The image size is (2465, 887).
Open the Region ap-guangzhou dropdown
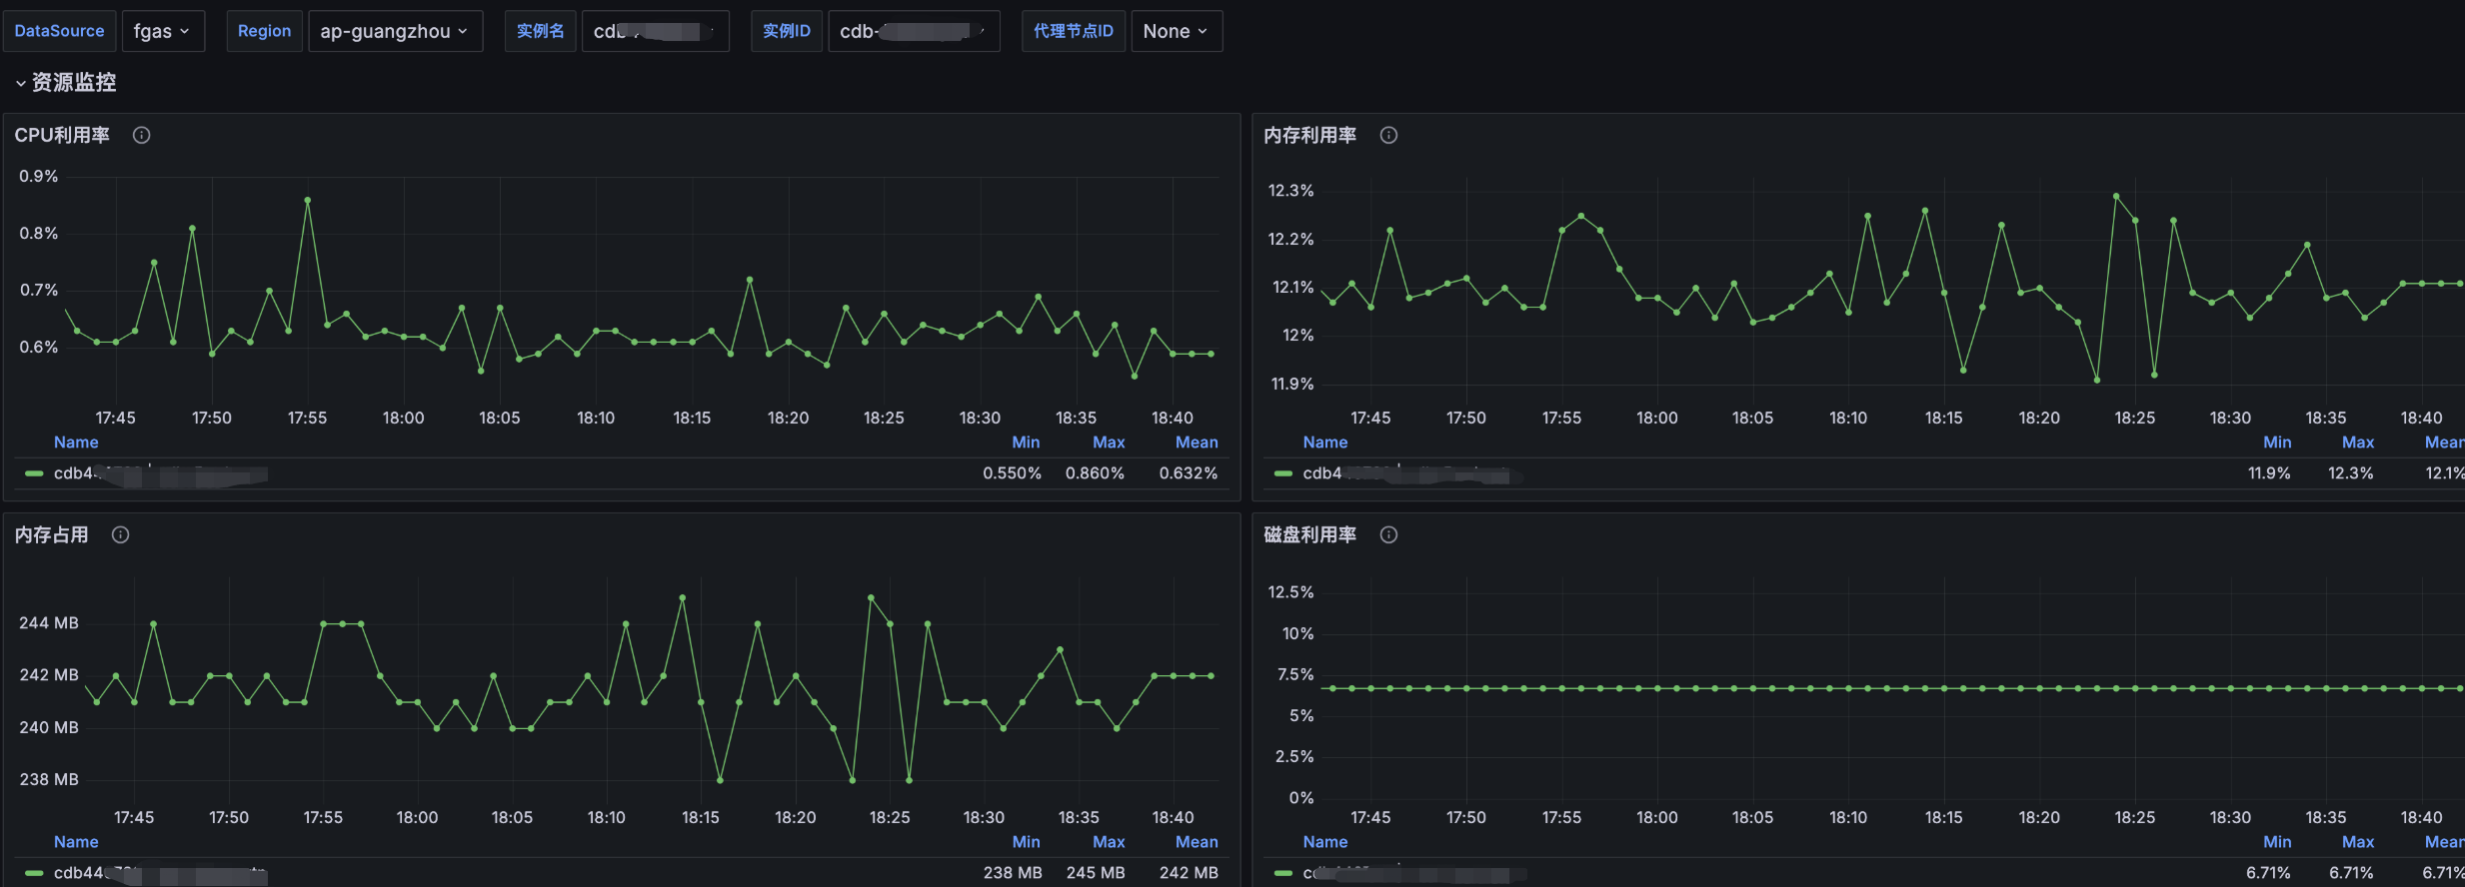pyautogui.click(x=395, y=31)
